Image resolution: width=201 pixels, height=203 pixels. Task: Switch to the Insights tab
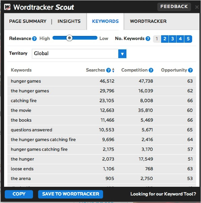pos(69,21)
